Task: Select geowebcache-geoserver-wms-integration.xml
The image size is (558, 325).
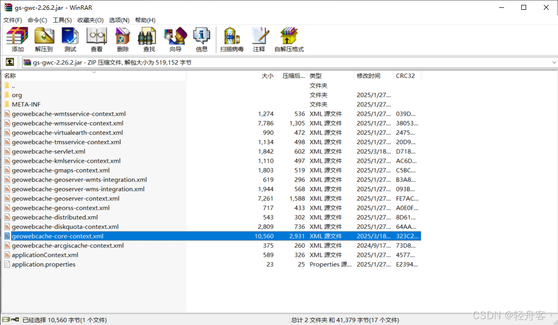Action: tap(78, 189)
